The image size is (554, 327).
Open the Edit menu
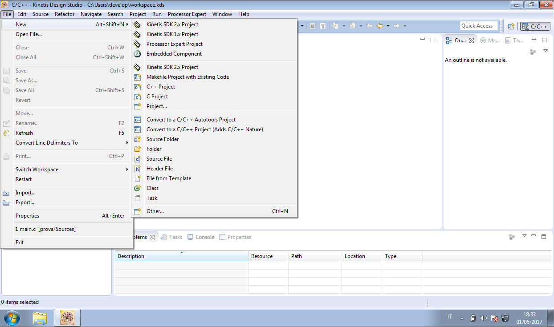[x=22, y=14]
